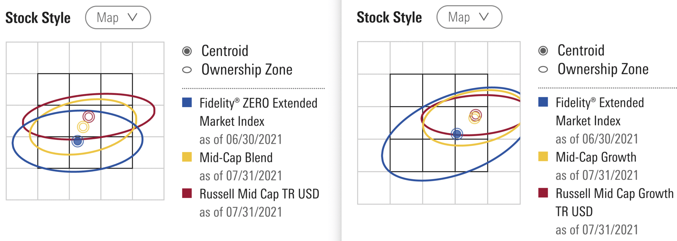Screen dimensions: 677x241
Task: Click the red centroid on left map
Action: coord(89,116)
